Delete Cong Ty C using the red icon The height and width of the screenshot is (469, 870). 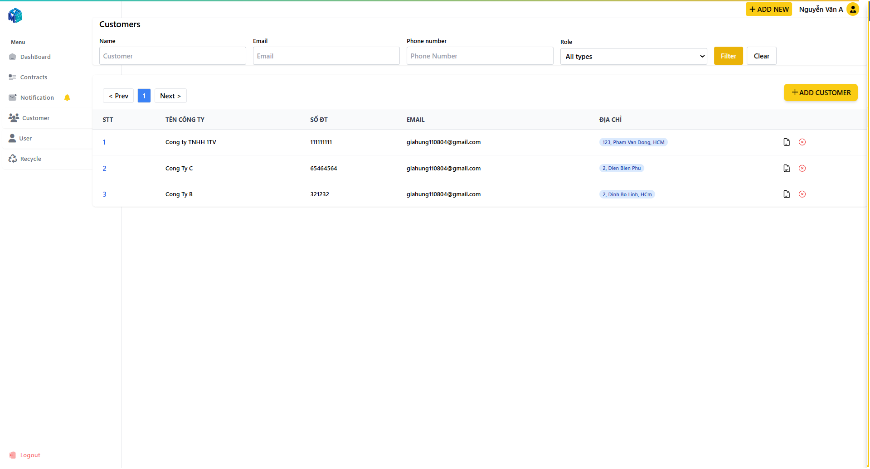click(x=802, y=169)
